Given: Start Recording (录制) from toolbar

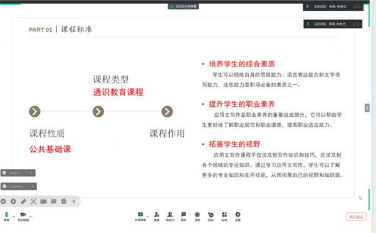Looking at the screenshot, I should (197, 216).
